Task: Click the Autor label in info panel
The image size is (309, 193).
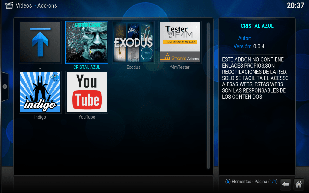Action: click(x=244, y=38)
